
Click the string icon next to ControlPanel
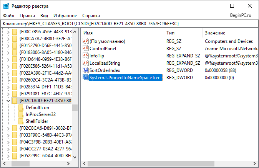[86, 48]
